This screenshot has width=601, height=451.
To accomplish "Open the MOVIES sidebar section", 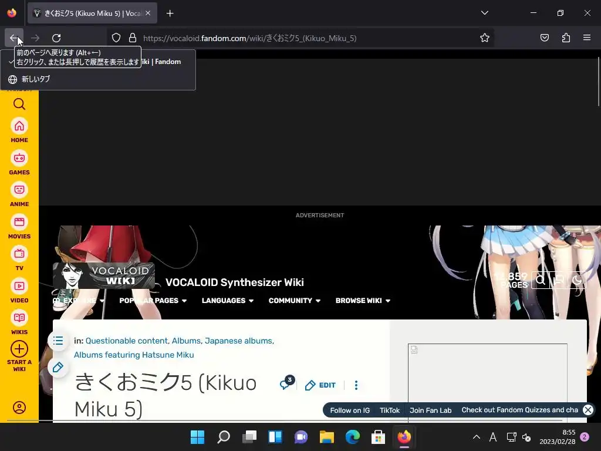I will click(19, 227).
